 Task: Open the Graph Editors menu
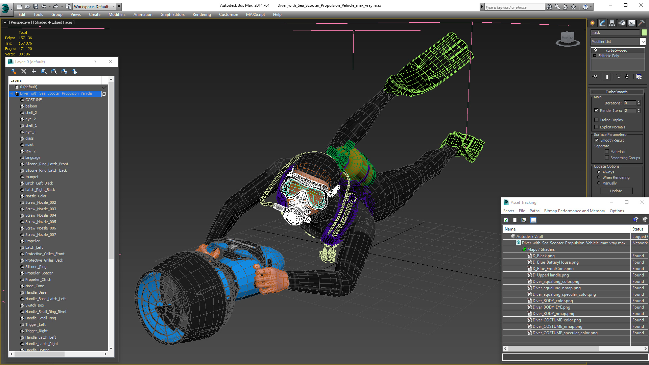click(x=172, y=15)
